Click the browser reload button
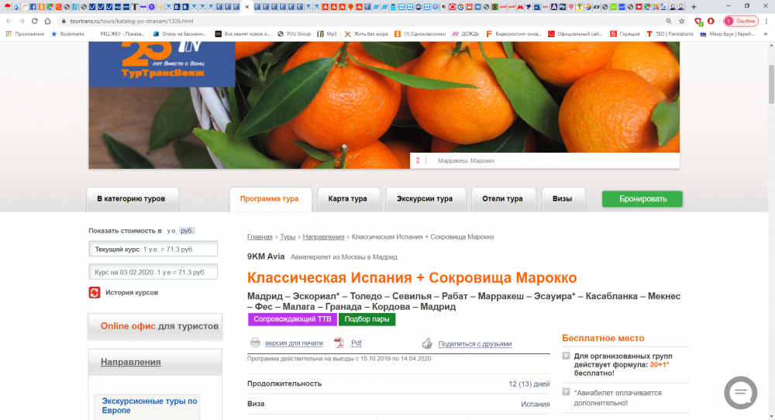775x420 pixels. 35,21
